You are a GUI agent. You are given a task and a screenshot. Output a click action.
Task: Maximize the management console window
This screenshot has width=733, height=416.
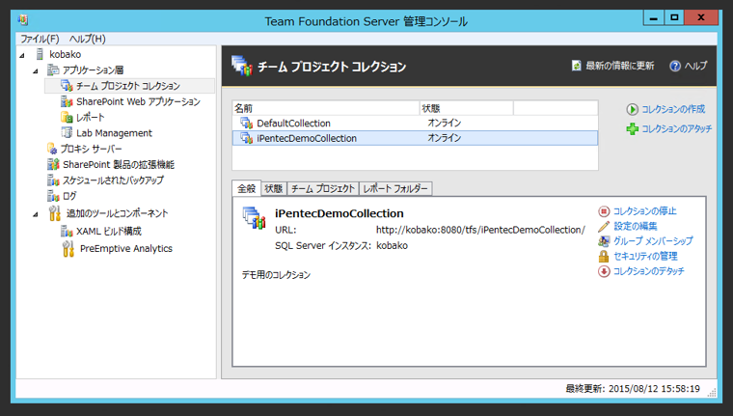click(674, 17)
